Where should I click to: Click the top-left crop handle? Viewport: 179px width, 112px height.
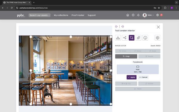31,37
